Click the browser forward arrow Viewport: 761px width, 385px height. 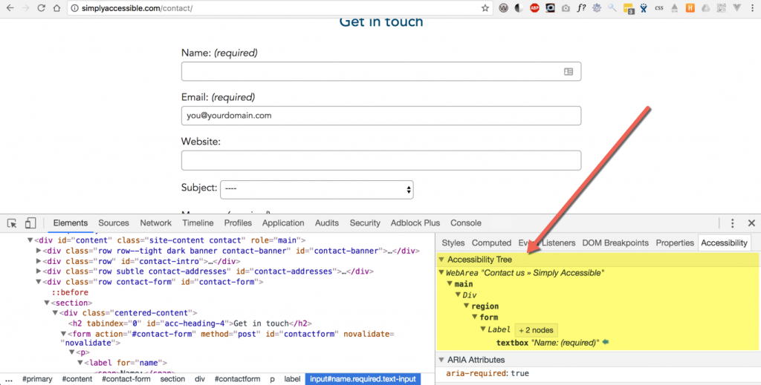coord(26,8)
